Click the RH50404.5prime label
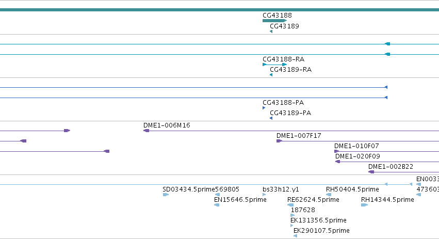 [x=352, y=189]
